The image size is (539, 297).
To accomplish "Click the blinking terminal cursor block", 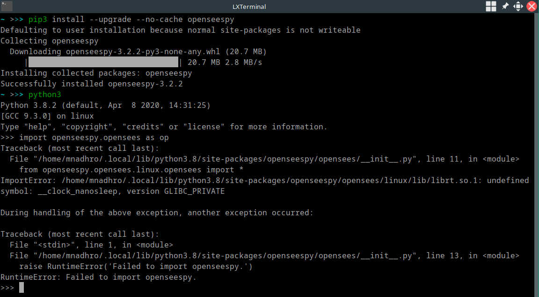I will pos(21,287).
